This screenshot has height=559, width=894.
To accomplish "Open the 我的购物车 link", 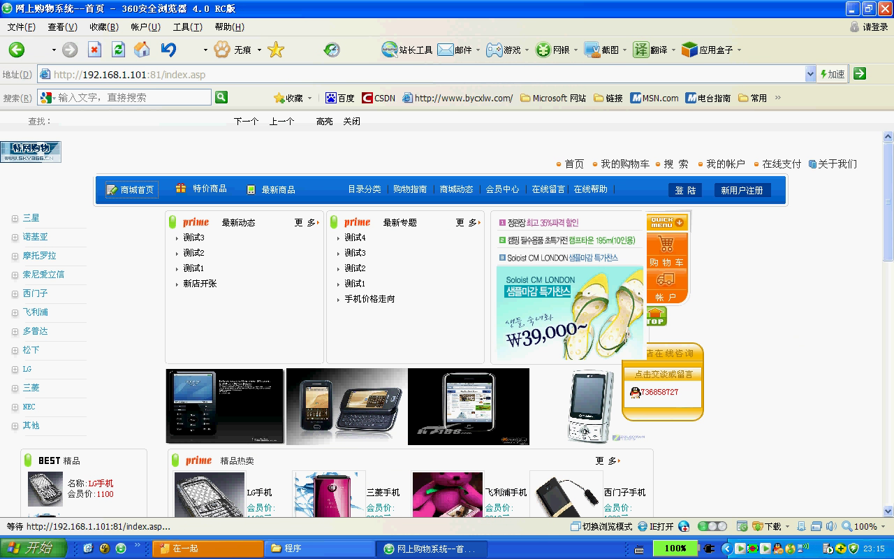I will point(624,164).
